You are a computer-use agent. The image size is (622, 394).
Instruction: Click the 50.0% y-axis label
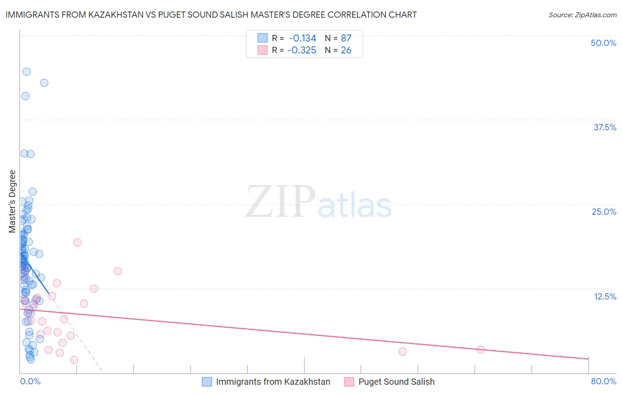[603, 43]
